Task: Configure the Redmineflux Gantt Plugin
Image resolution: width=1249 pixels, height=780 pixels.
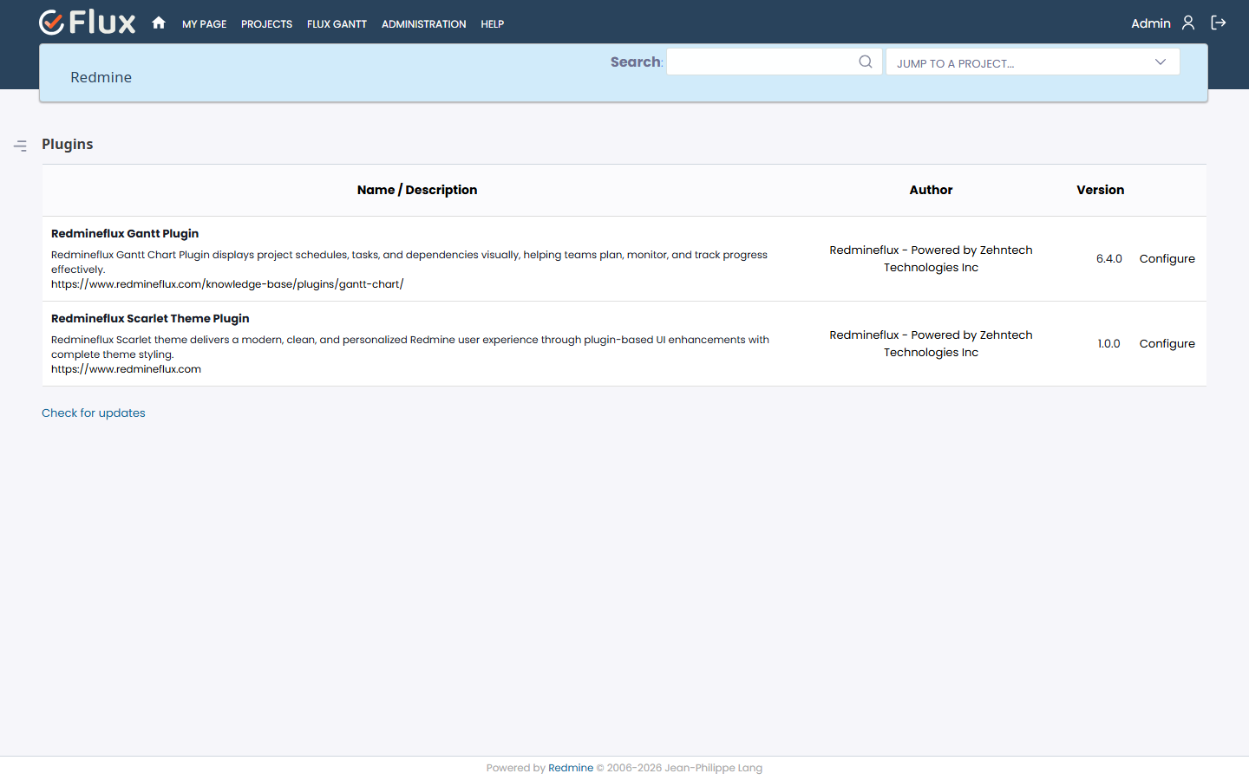Action: 1167,258
